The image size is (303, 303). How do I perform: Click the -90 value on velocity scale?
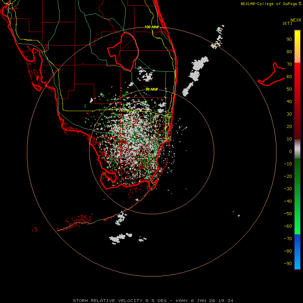pyautogui.click(x=288, y=264)
